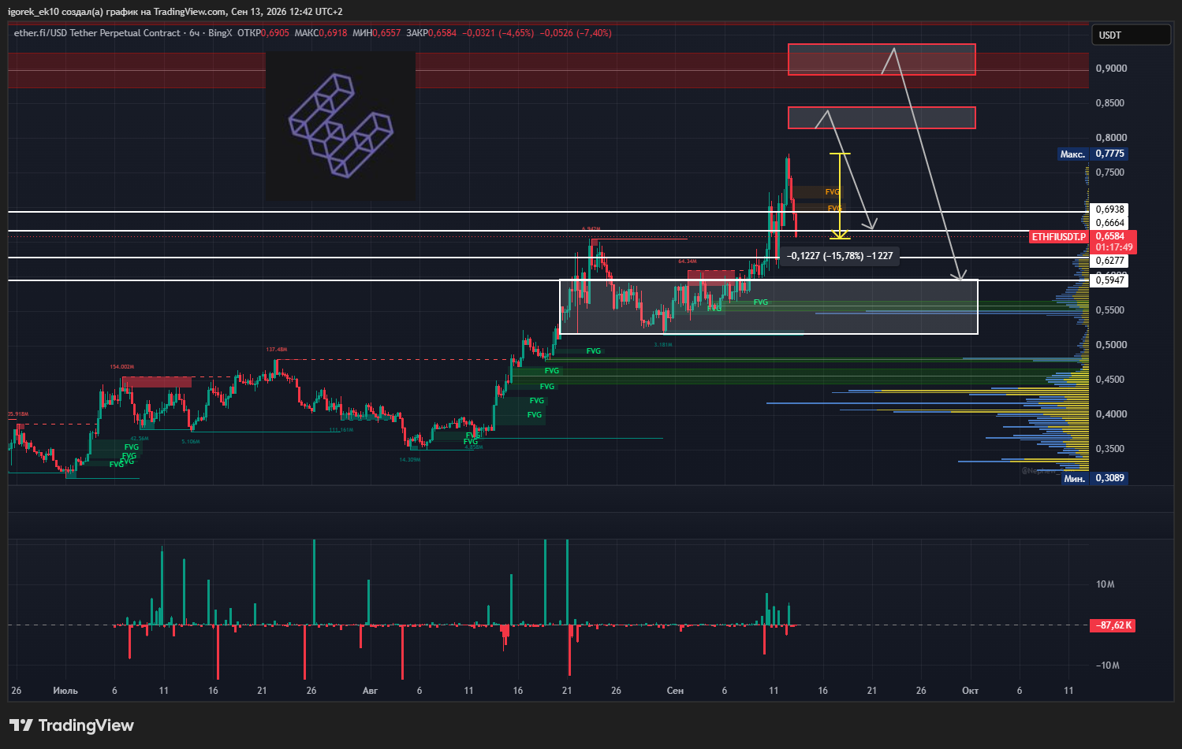Click the 0,4000 price axis label
1182x749 pixels.
click(x=1111, y=414)
